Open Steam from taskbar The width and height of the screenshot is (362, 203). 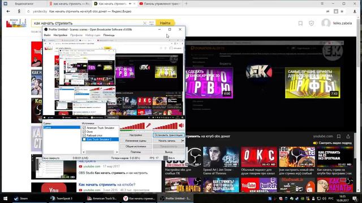[x=21, y=198]
